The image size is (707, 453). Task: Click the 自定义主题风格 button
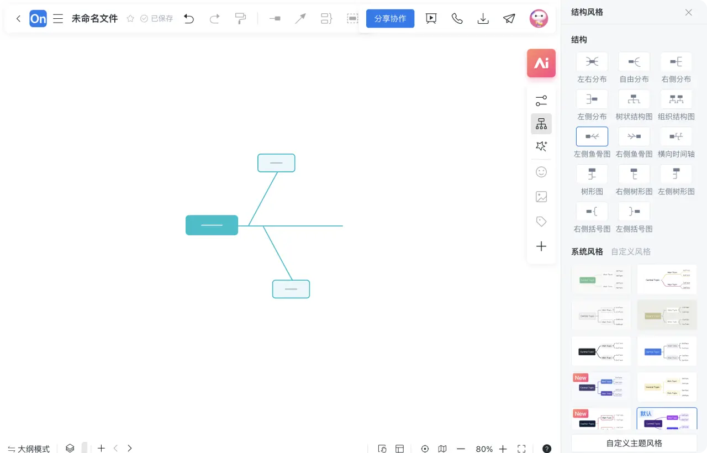click(634, 443)
